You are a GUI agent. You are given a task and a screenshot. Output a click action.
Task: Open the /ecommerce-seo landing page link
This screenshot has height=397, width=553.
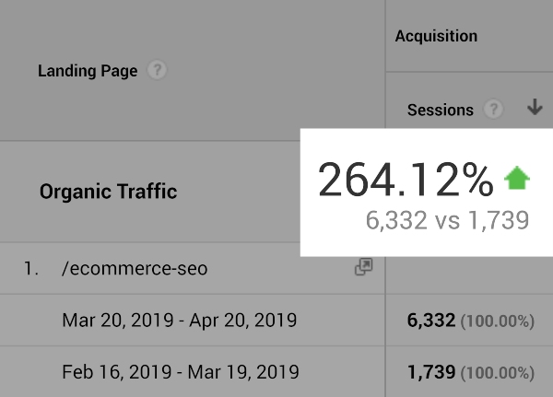(135, 269)
